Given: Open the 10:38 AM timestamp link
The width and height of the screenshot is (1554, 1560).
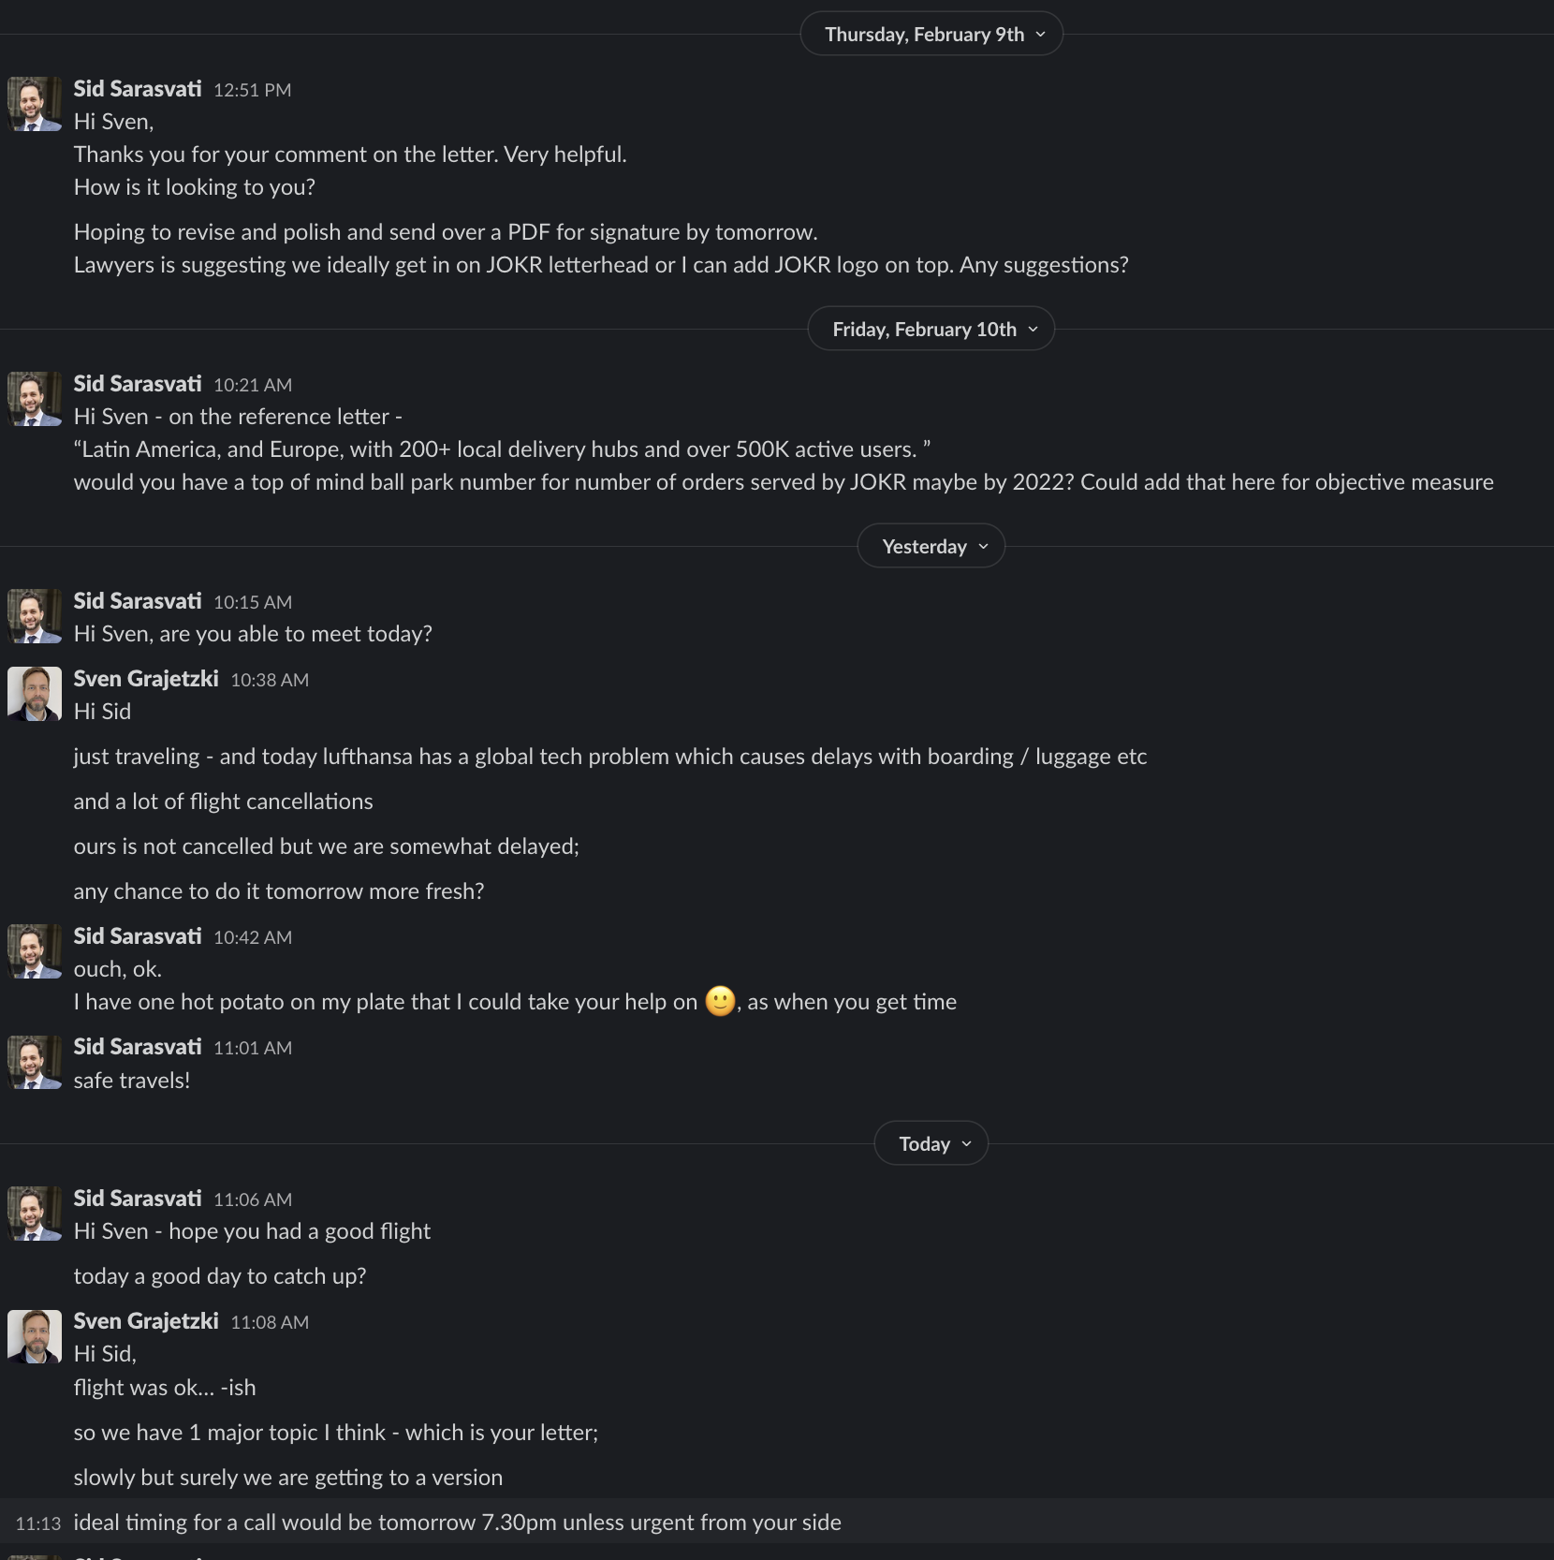Looking at the screenshot, I should pos(270,680).
